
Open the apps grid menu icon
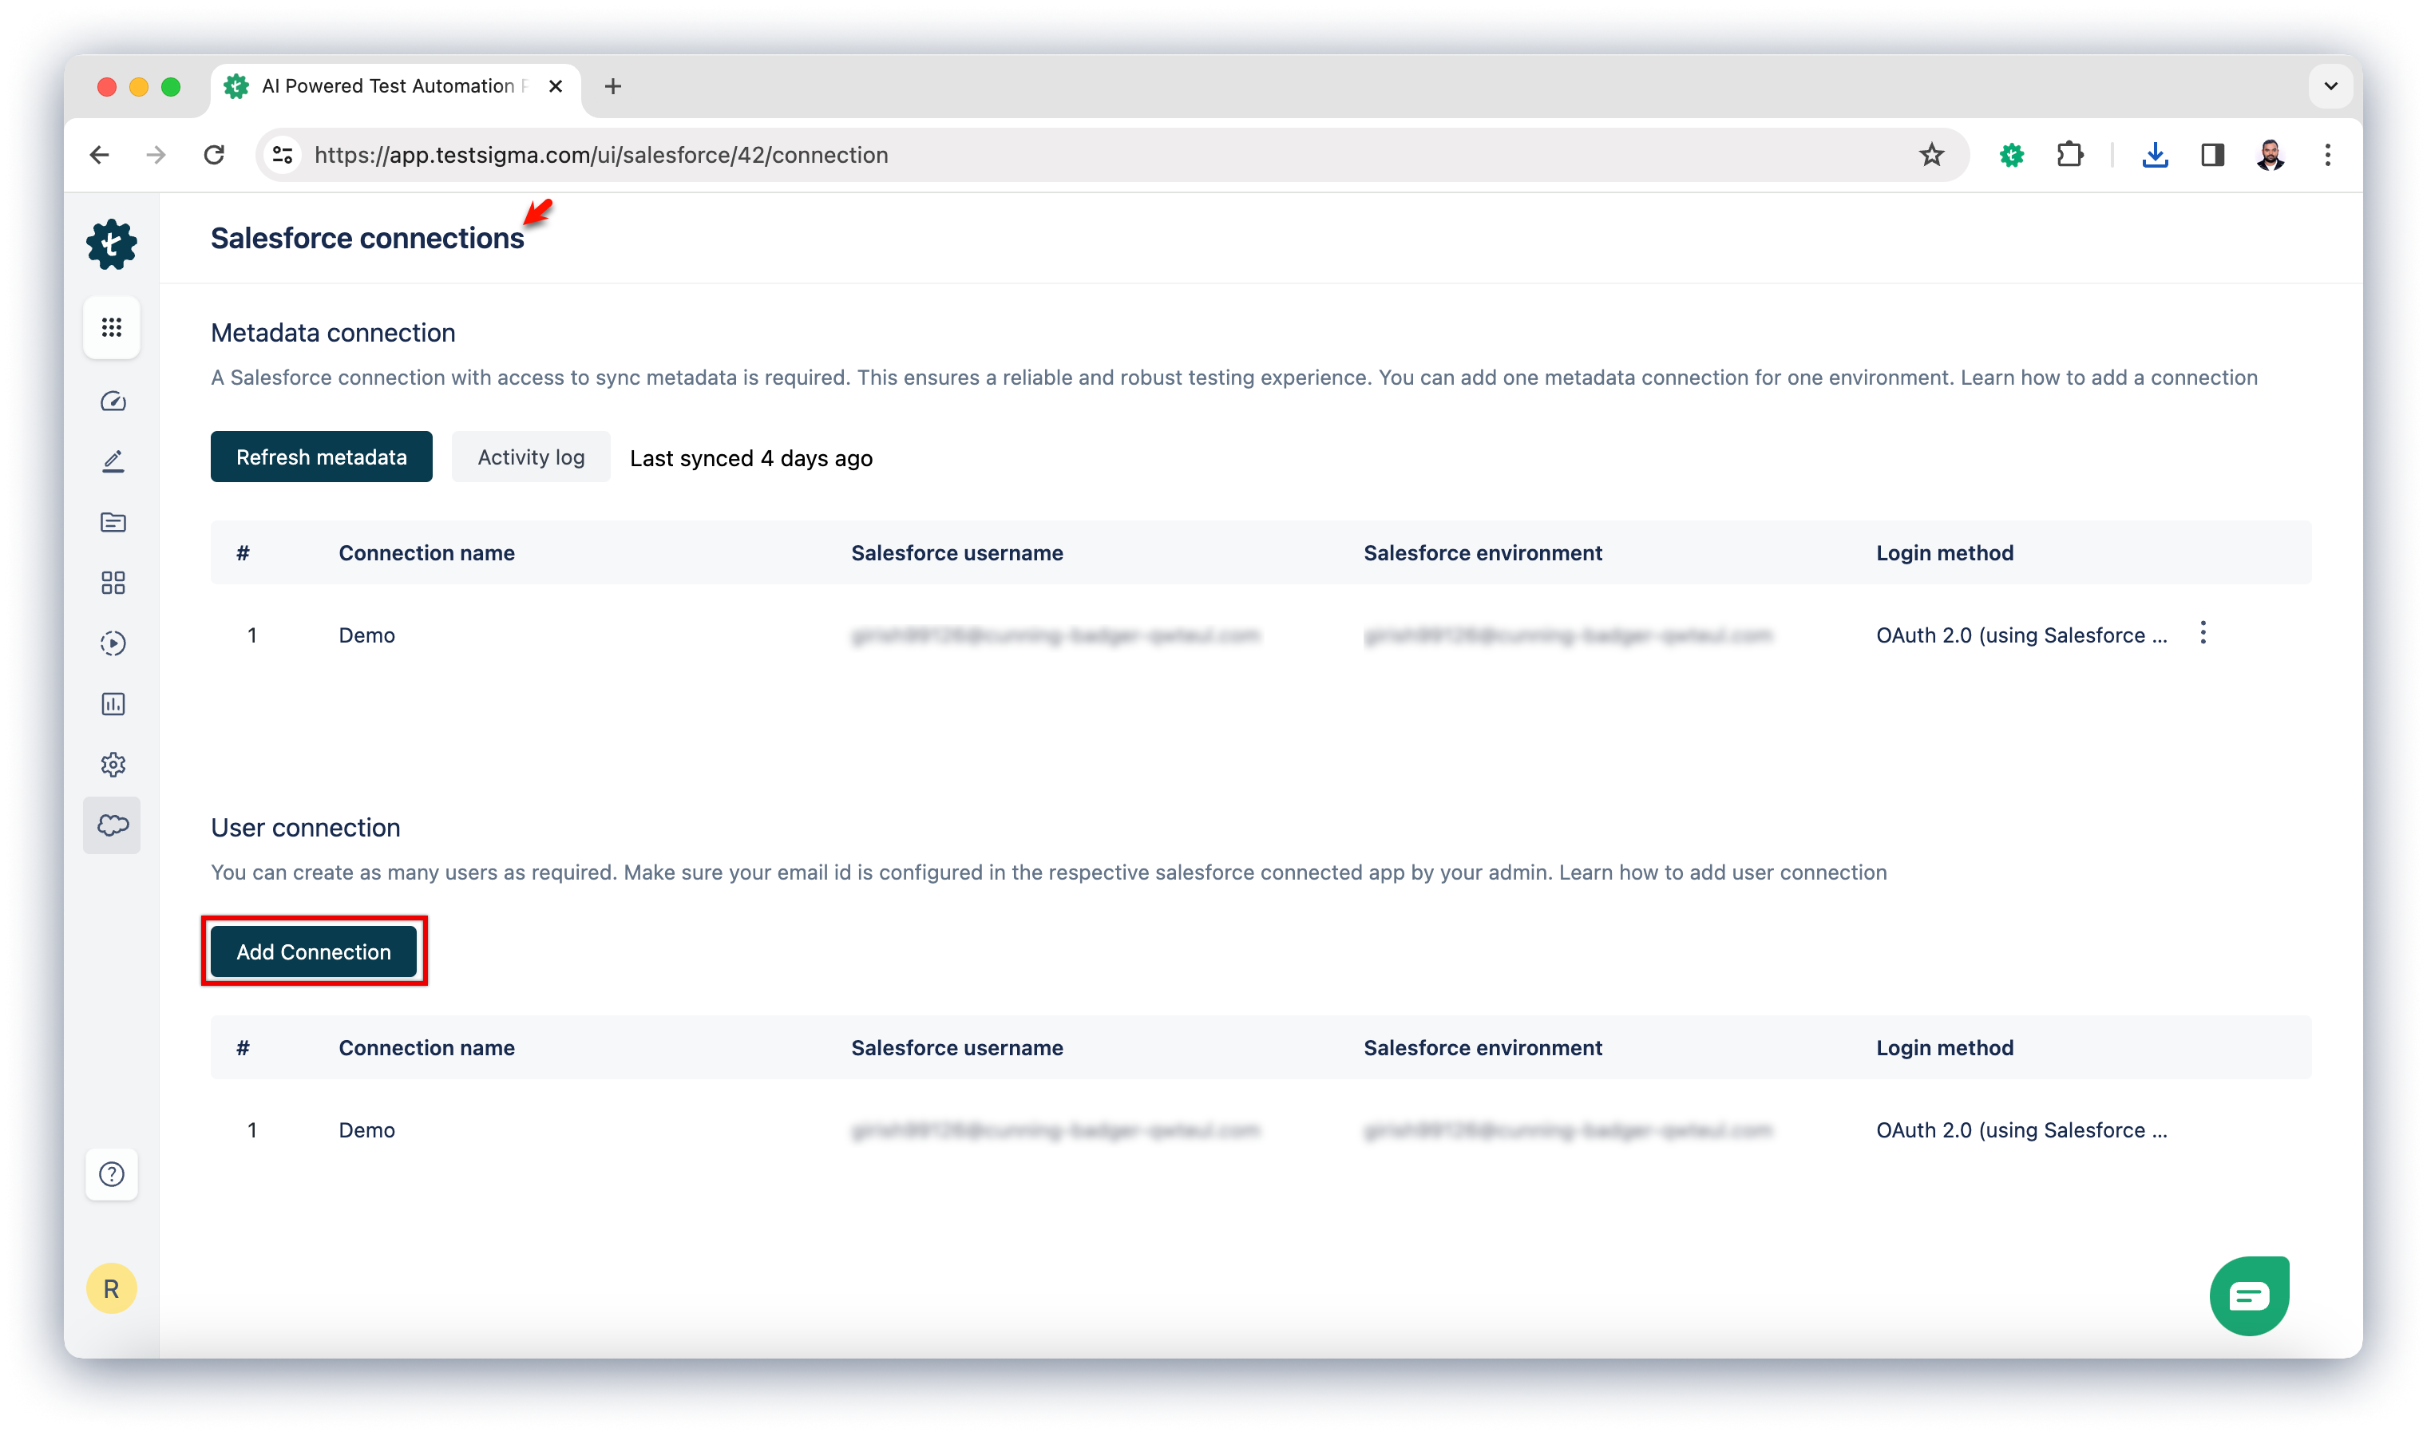[112, 328]
